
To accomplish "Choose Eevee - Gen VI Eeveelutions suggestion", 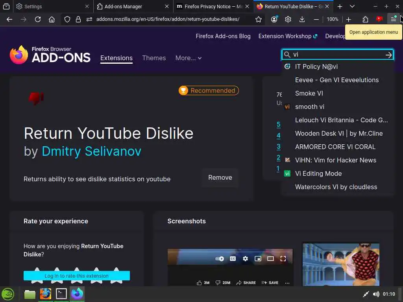I will pyautogui.click(x=338, y=80).
